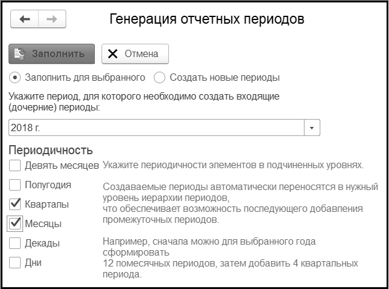Click the forward arrow navigation icon

52,19
